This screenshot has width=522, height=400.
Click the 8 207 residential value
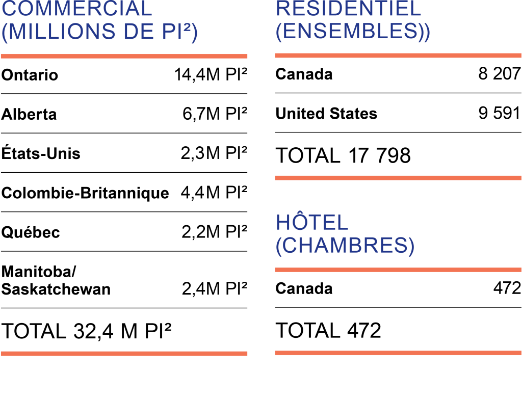pos(499,74)
